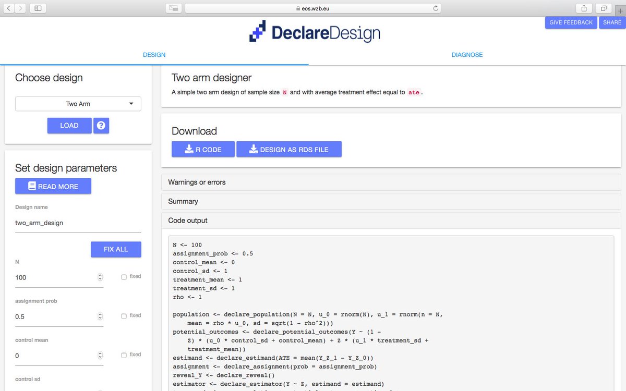Click the SHARE button
This screenshot has width=626, height=391.
coord(612,22)
